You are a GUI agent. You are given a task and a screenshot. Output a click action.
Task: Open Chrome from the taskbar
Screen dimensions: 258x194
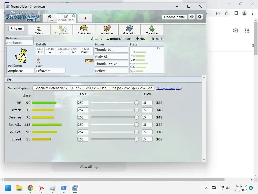30,188
